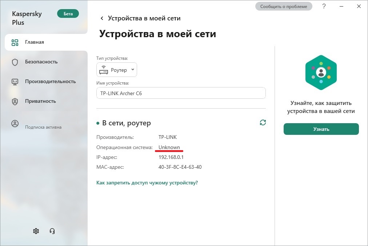368x246 pixels.
Task: Click Сообщить о проблеме button
Action: pyautogui.click(x=284, y=7)
